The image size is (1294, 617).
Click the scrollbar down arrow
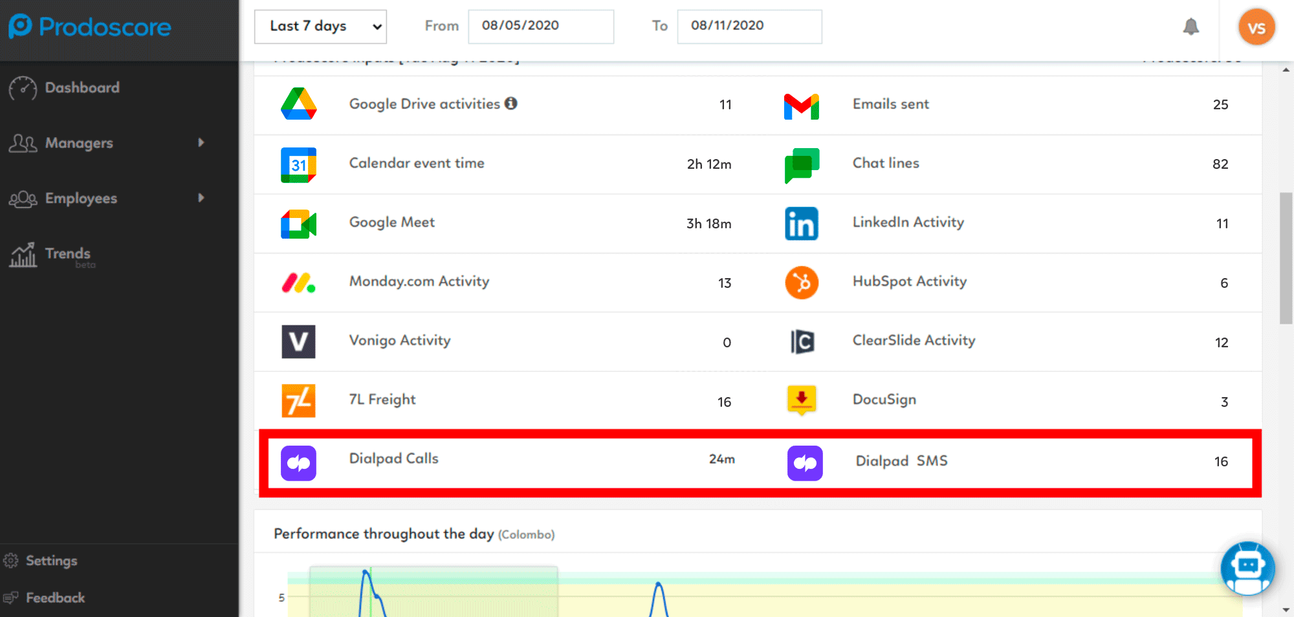click(x=1286, y=610)
